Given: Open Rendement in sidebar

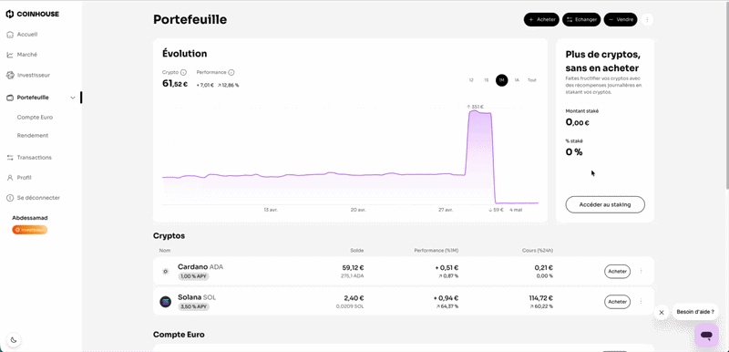Looking at the screenshot, I should coord(33,136).
